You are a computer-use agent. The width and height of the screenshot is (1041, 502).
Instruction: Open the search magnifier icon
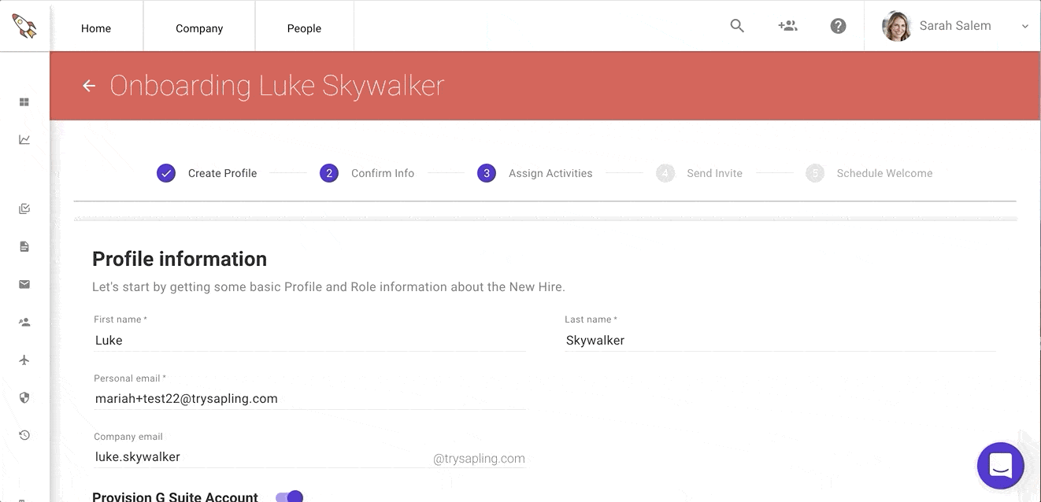737,26
